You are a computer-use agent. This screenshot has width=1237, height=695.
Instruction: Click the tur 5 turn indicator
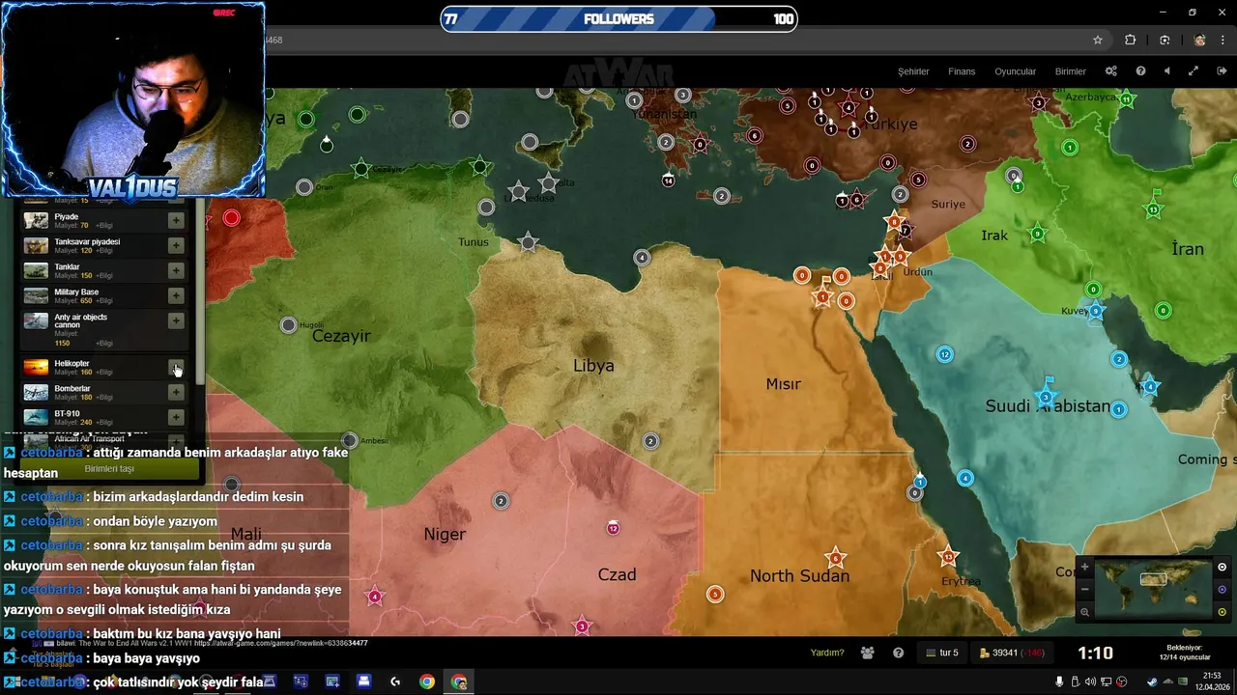[x=942, y=653]
